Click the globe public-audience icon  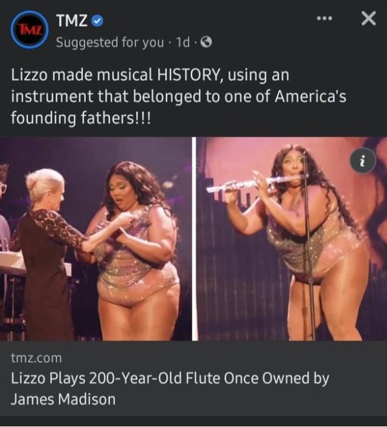click(206, 42)
